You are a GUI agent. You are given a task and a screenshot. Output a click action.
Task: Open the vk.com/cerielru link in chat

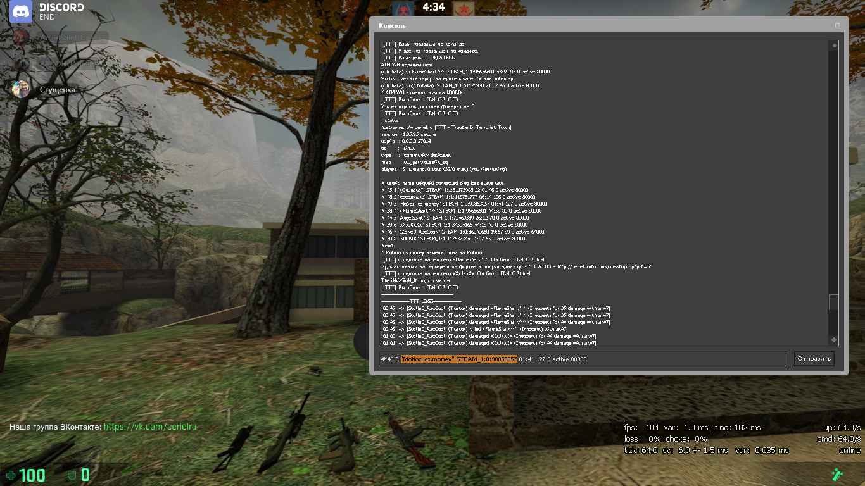(150, 427)
